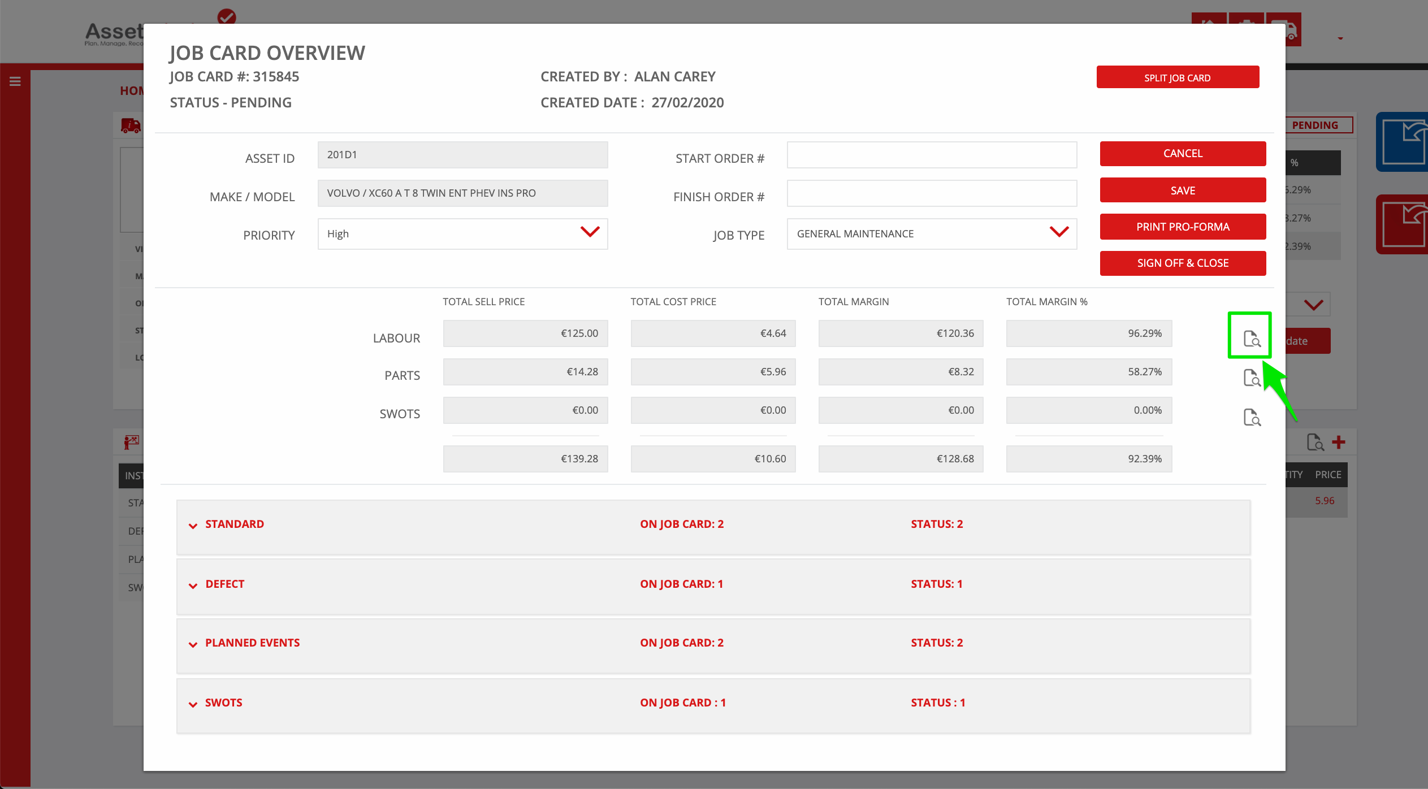Click background price value 5.96
Image resolution: width=1428 pixels, height=789 pixels.
tap(1325, 501)
